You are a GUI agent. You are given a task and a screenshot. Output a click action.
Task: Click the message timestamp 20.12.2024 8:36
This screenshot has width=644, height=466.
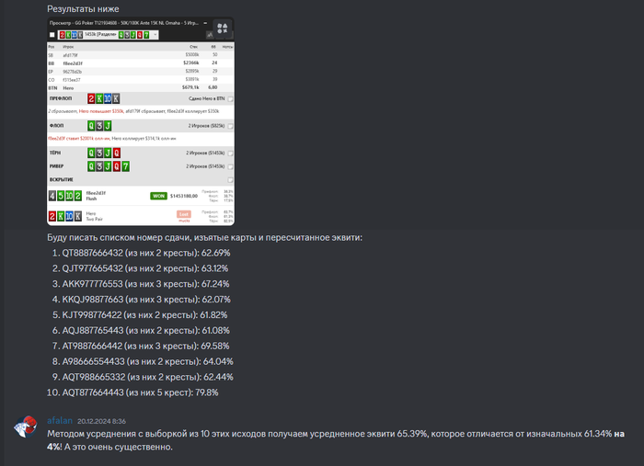click(101, 421)
